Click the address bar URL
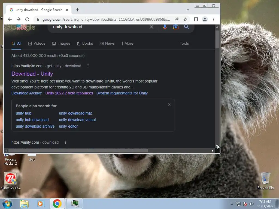The image size is (279, 209). tap(106, 19)
